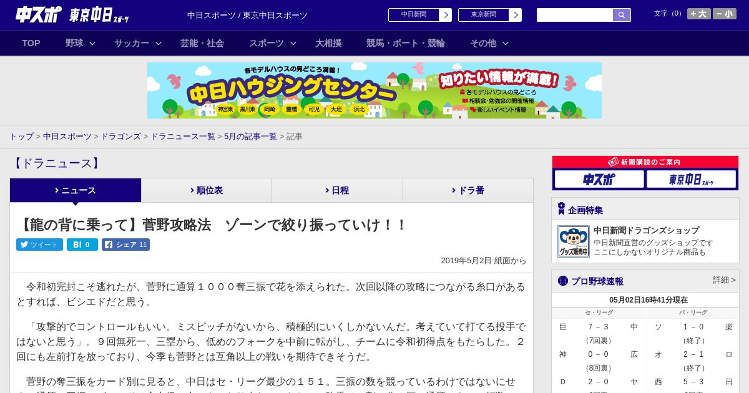Click the 東京中日スポーツ logo in header
The height and width of the screenshot is (393, 749).
click(x=99, y=15)
